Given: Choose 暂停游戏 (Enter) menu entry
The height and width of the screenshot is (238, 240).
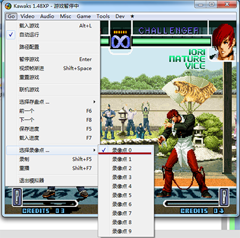Looking at the screenshot, I should pyautogui.click(x=53, y=59).
